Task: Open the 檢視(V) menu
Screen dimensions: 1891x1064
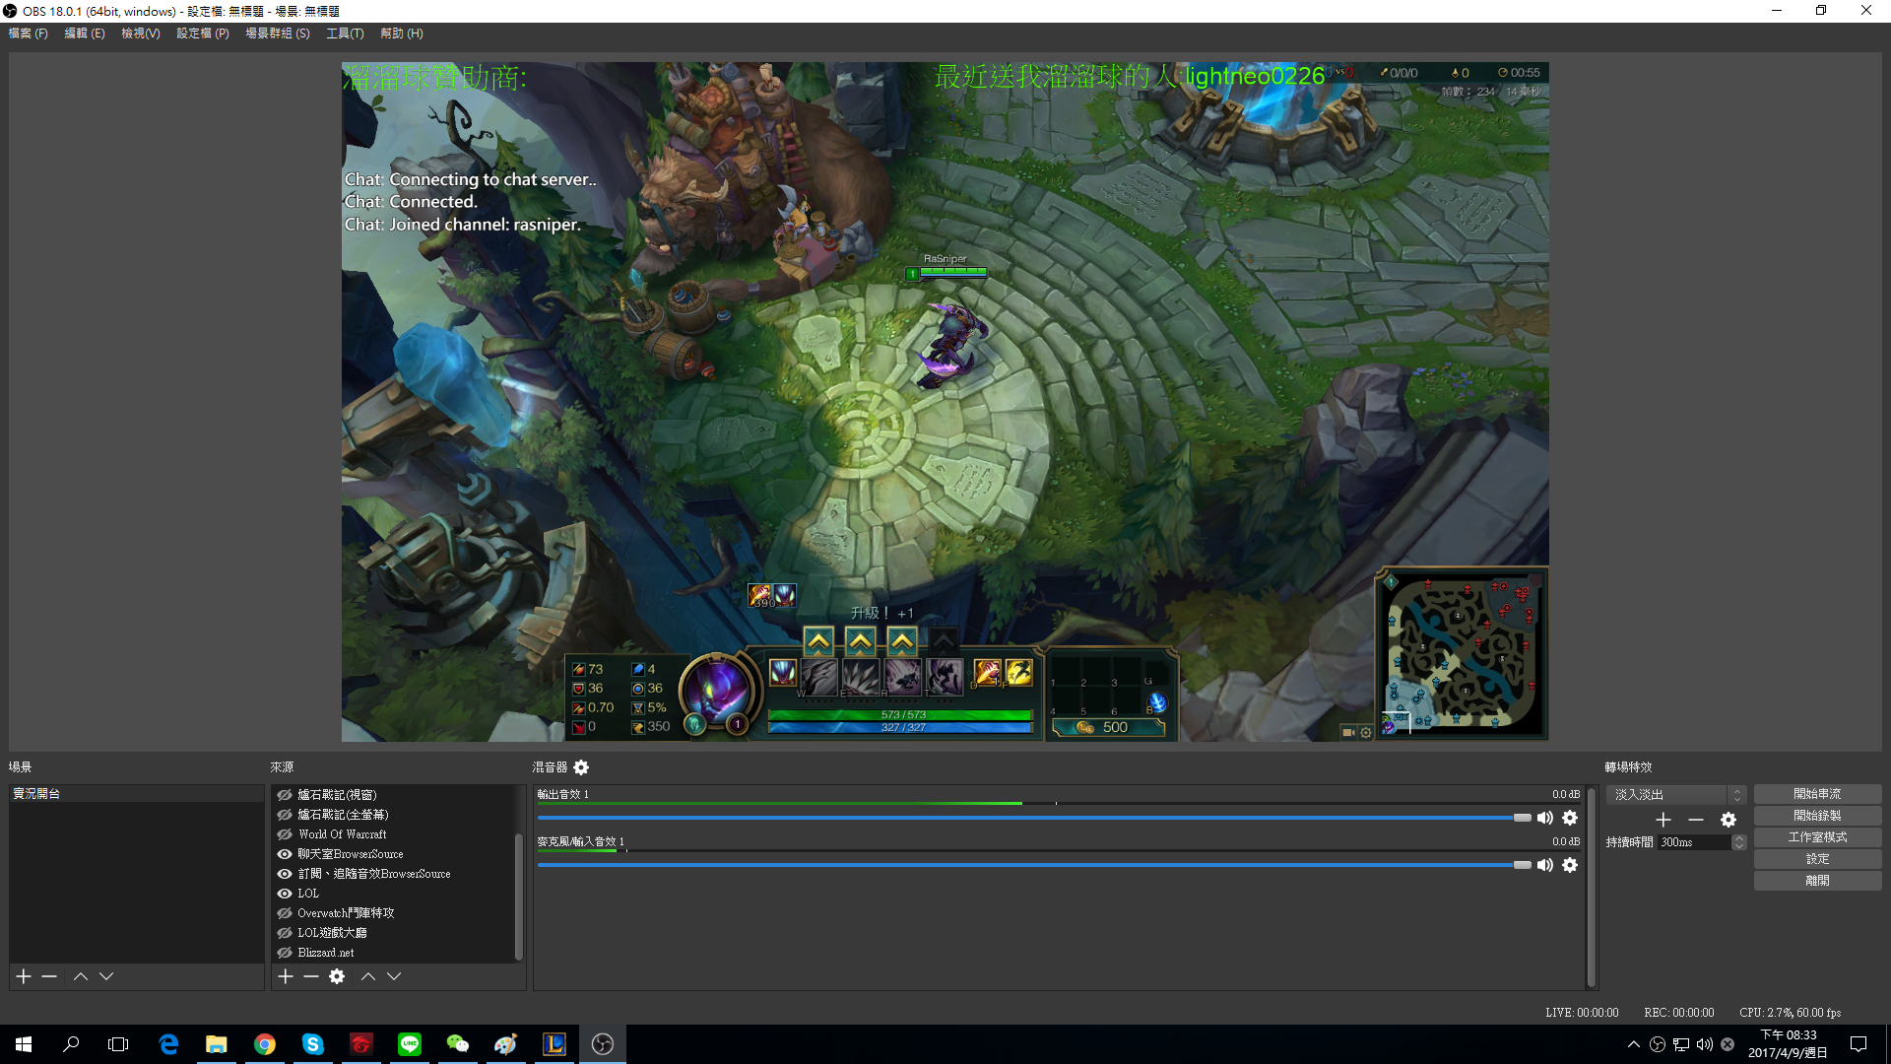Action: [x=141, y=33]
